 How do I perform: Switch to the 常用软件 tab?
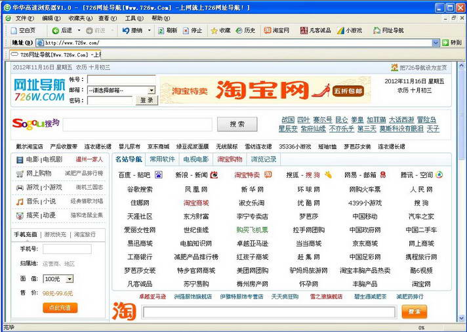pos(162,159)
